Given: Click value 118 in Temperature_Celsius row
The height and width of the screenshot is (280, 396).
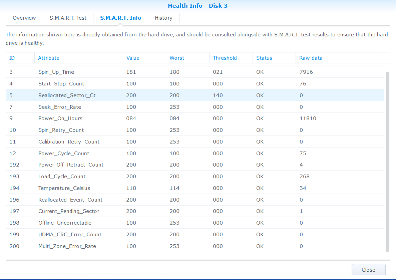Looking at the screenshot, I should [x=131, y=188].
